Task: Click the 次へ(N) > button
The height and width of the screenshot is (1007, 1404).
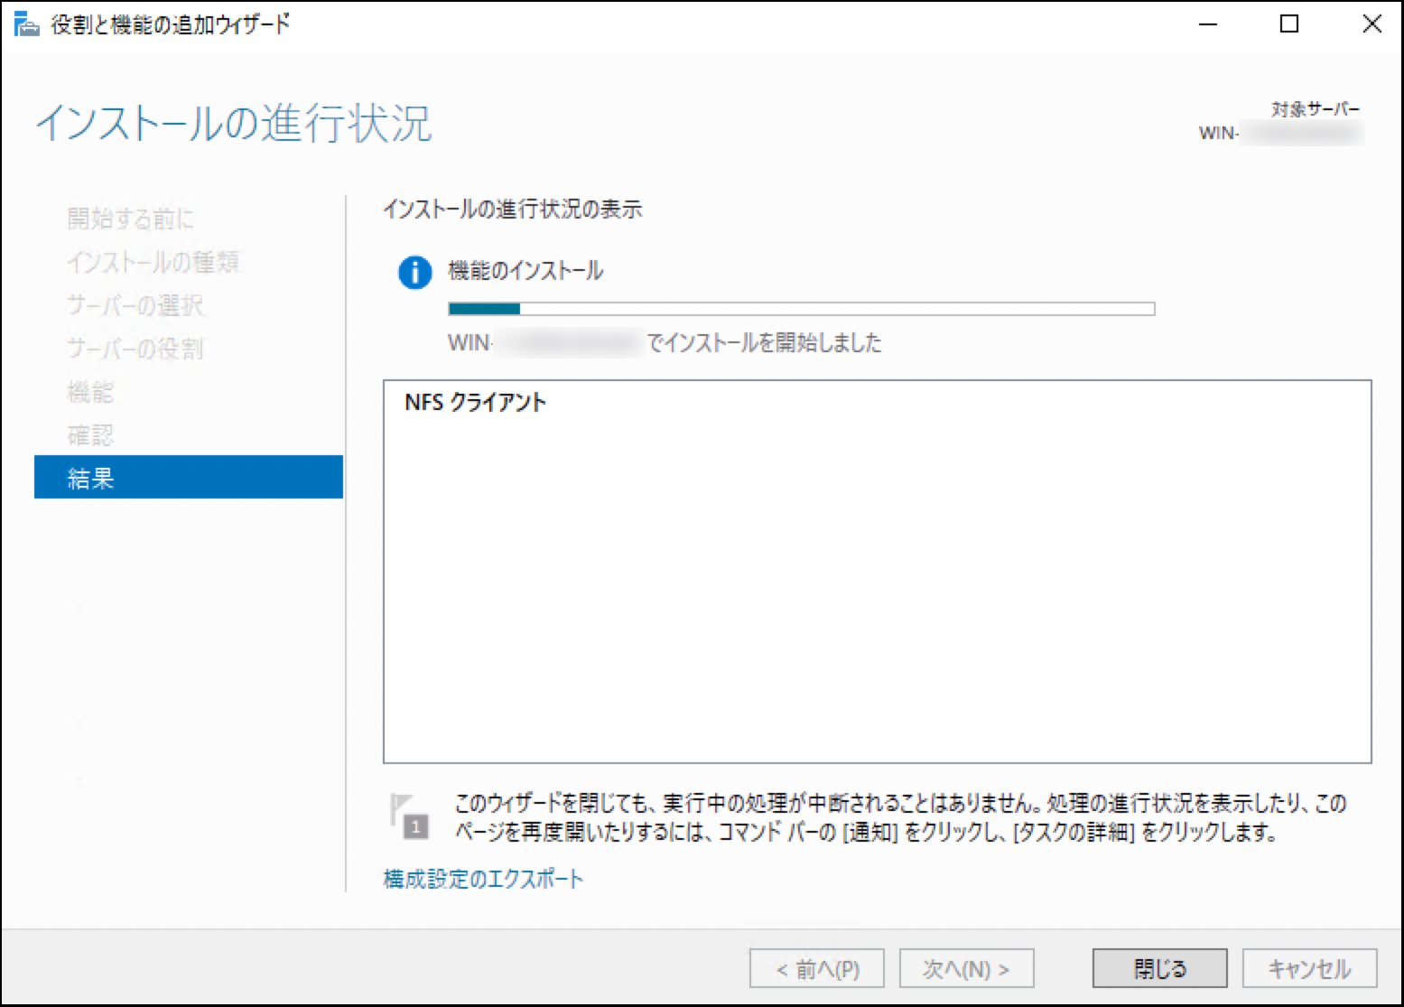Action: point(966,969)
